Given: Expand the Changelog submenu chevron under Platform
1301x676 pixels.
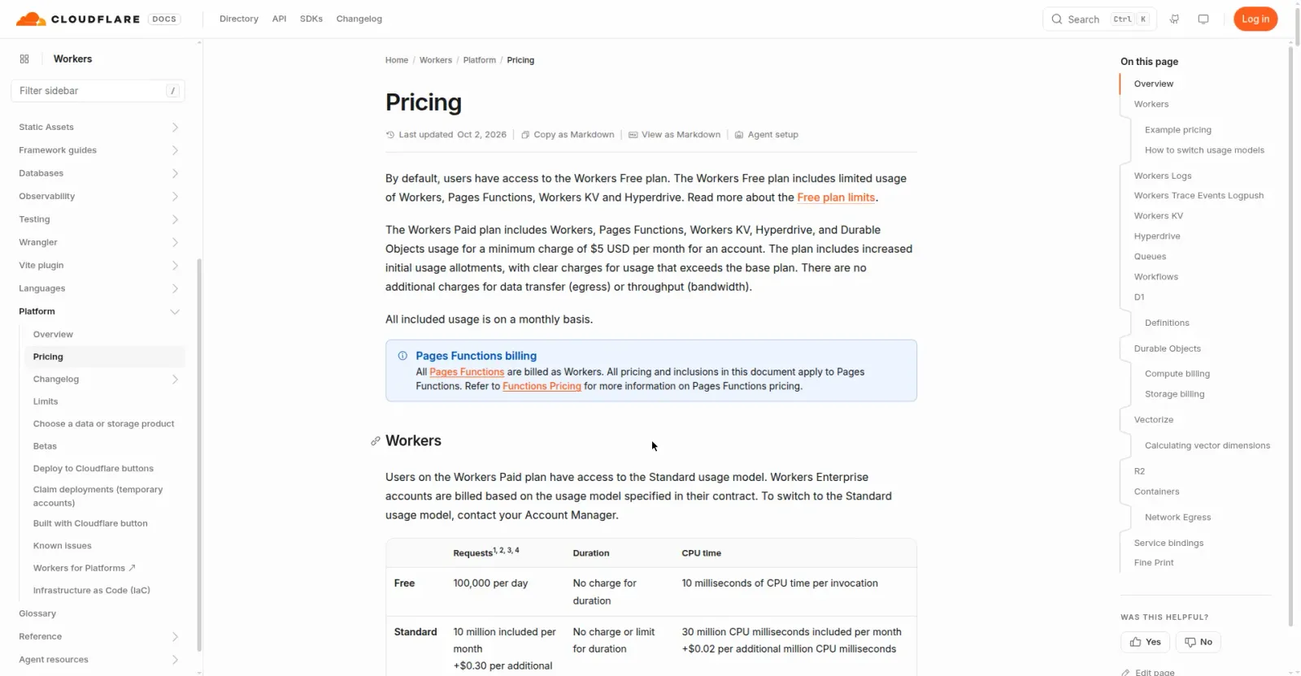Looking at the screenshot, I should coord(175,379).
